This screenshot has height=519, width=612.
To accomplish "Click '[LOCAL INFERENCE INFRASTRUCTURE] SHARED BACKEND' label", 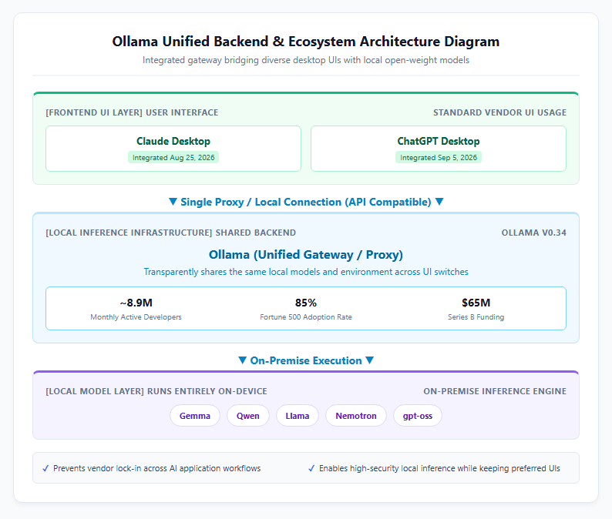I will pyautogui.click(x=170, y=233).
